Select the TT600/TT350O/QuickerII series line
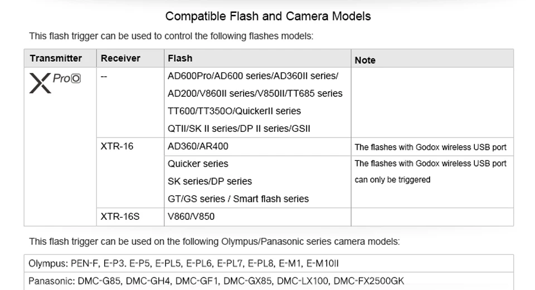The width and height of the screenshot is (535, 290). [234, 111]
